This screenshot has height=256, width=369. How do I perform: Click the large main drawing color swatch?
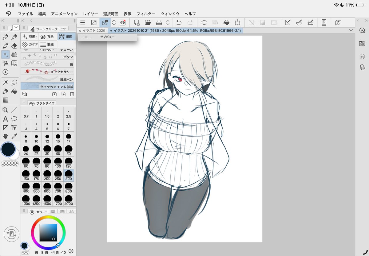click(8, 149)
